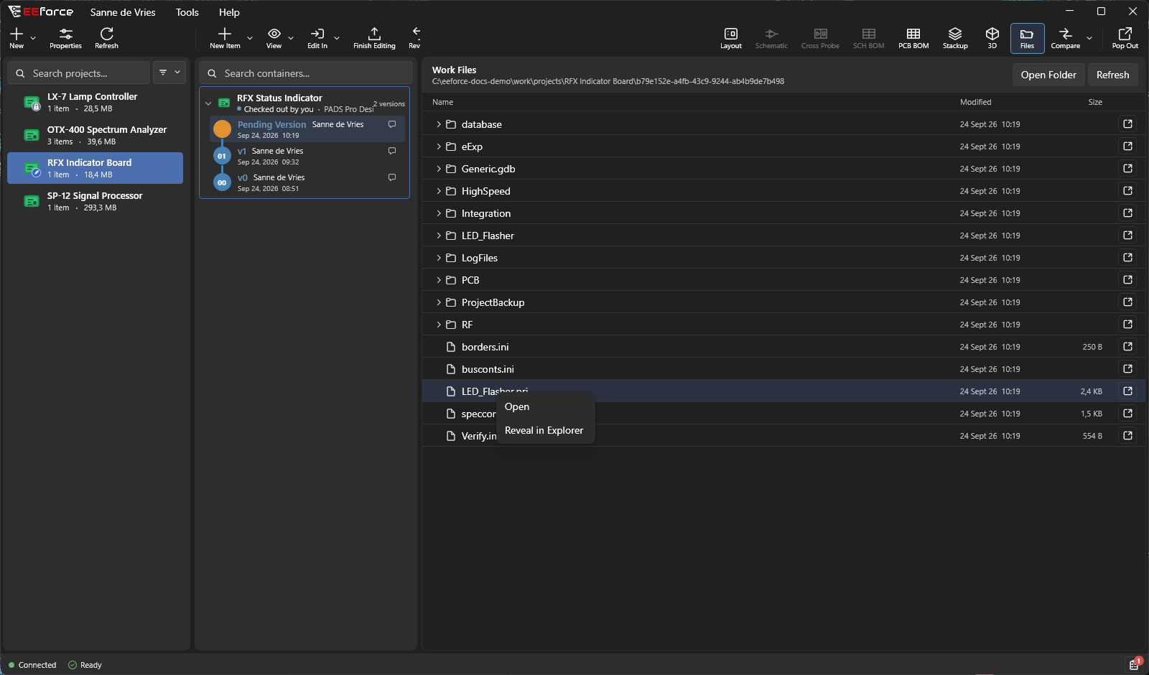Sort by the Modified column header
Screen dimensions: 1149x675
(975, 102)
